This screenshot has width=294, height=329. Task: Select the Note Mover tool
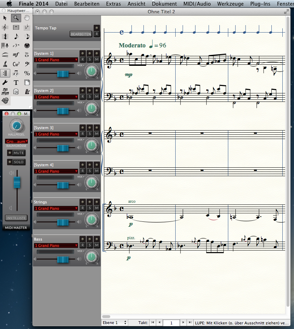[x=16, y=73]
